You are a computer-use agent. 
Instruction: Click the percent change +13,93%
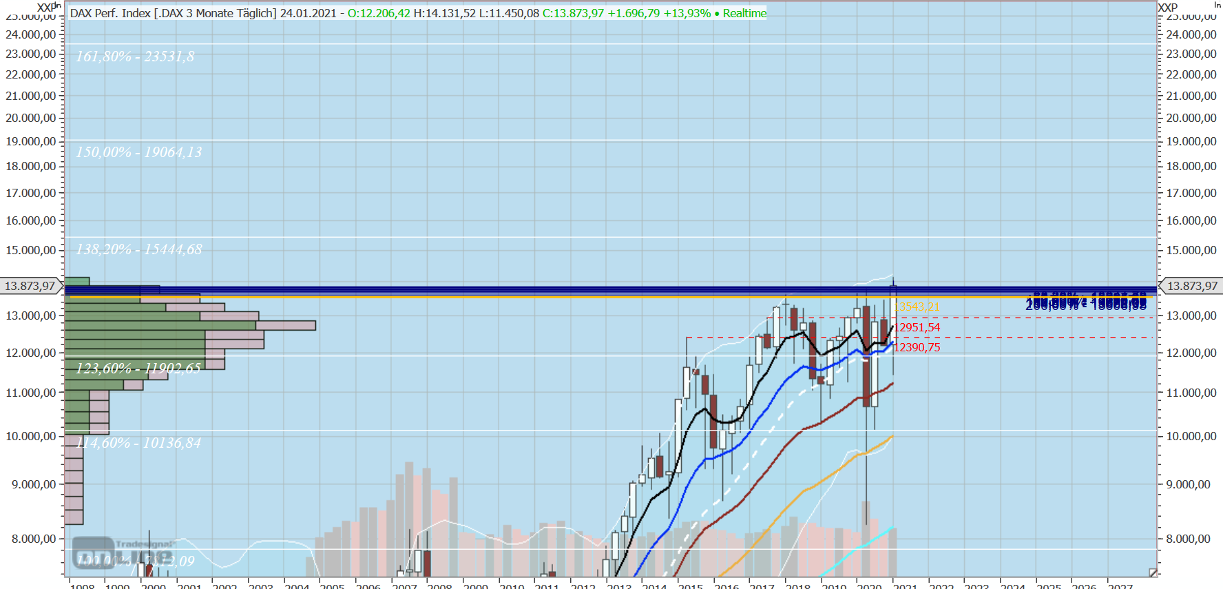687,13
